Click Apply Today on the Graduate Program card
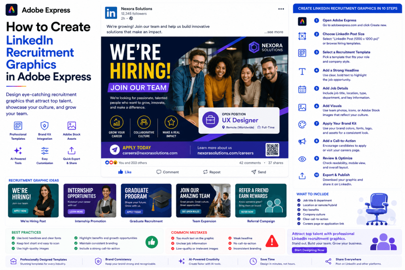Screen dimensions: 405x270 click(x=134, y=212)
